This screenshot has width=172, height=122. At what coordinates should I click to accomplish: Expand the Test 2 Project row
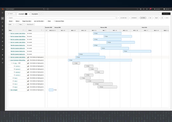point(9,90)
